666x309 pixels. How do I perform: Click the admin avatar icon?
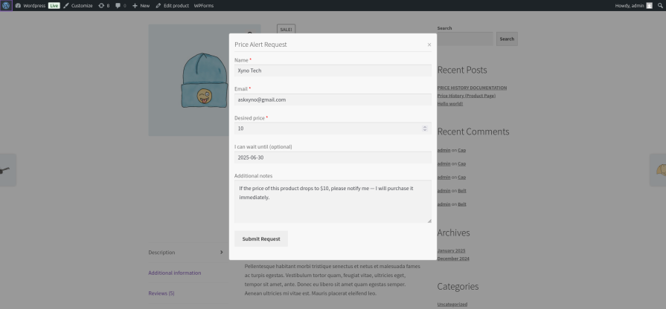coord(649,5)
